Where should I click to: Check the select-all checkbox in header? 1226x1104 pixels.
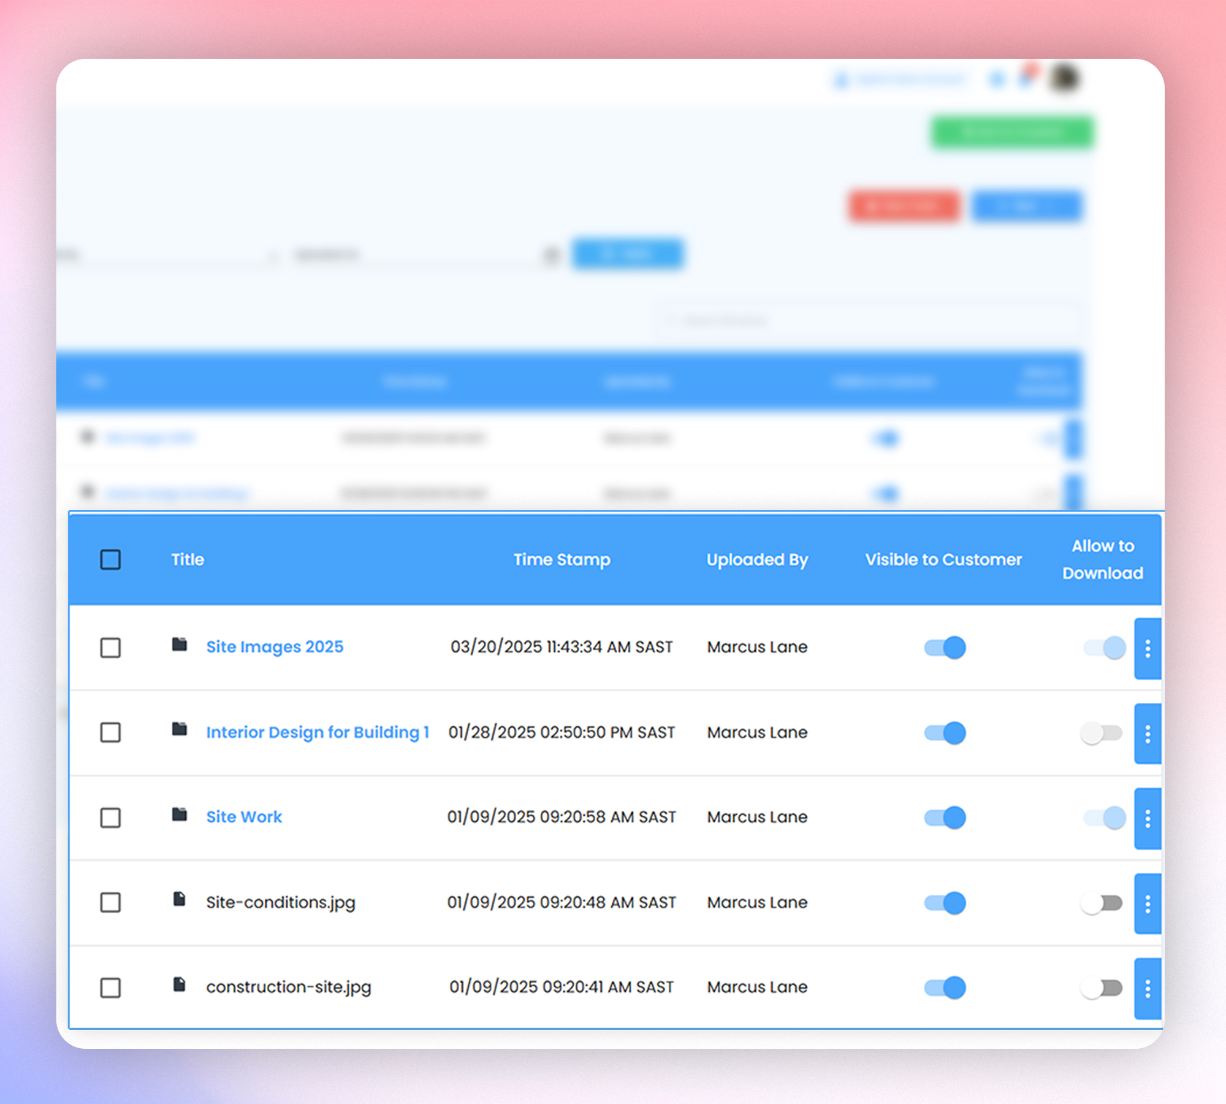(110, 559)
